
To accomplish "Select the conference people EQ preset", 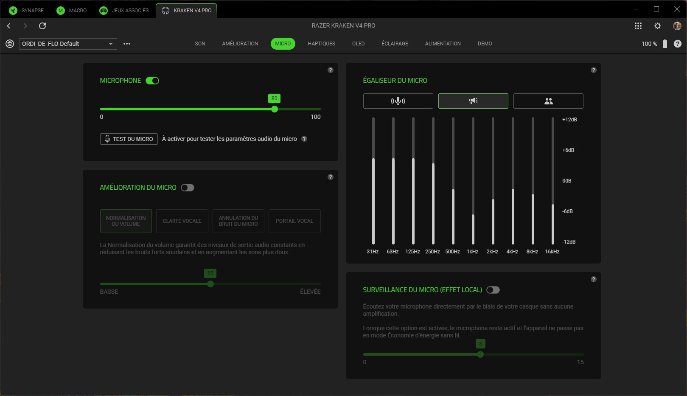I will (x=548, y=101).
